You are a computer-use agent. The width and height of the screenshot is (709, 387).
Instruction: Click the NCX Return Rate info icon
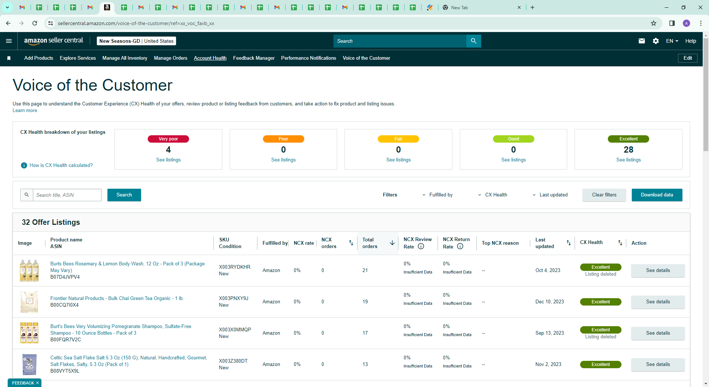pos(460,247)
